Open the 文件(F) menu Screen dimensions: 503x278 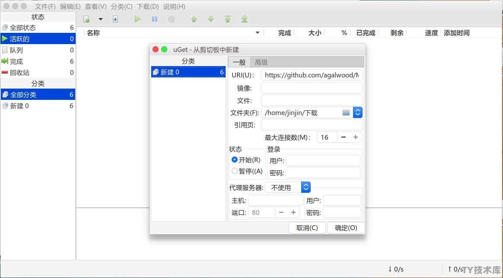point(45,6)
